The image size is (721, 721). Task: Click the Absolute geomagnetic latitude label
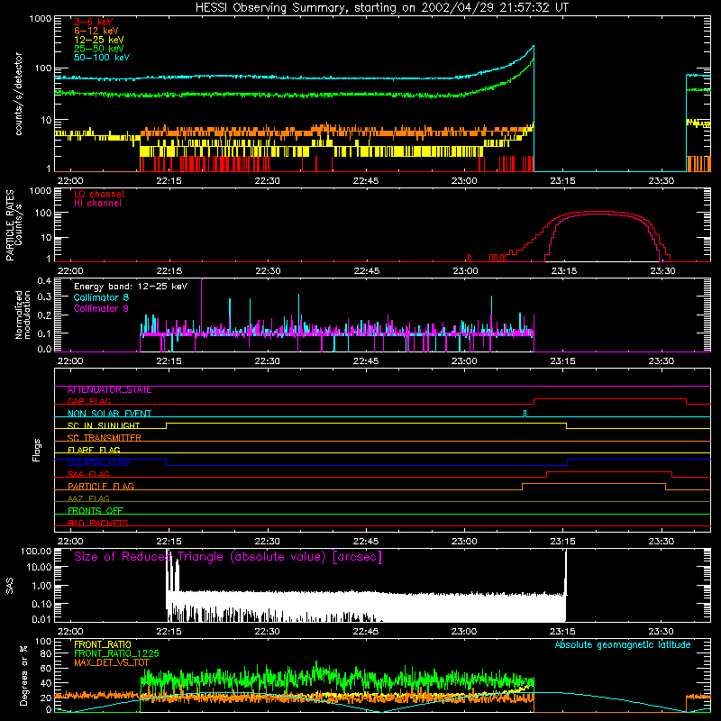623,645
